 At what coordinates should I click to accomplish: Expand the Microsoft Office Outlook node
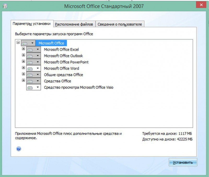(x=24, y=55)
